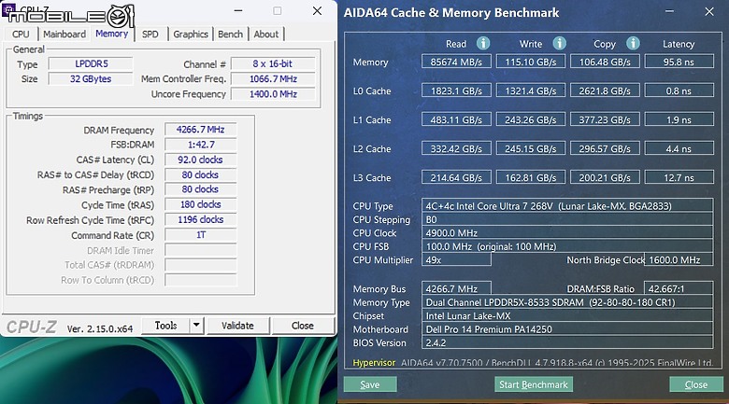Click the L0 Cache Copy value 2621.8 GB/s
The image size is (729, 404).
tap(605, 91)
